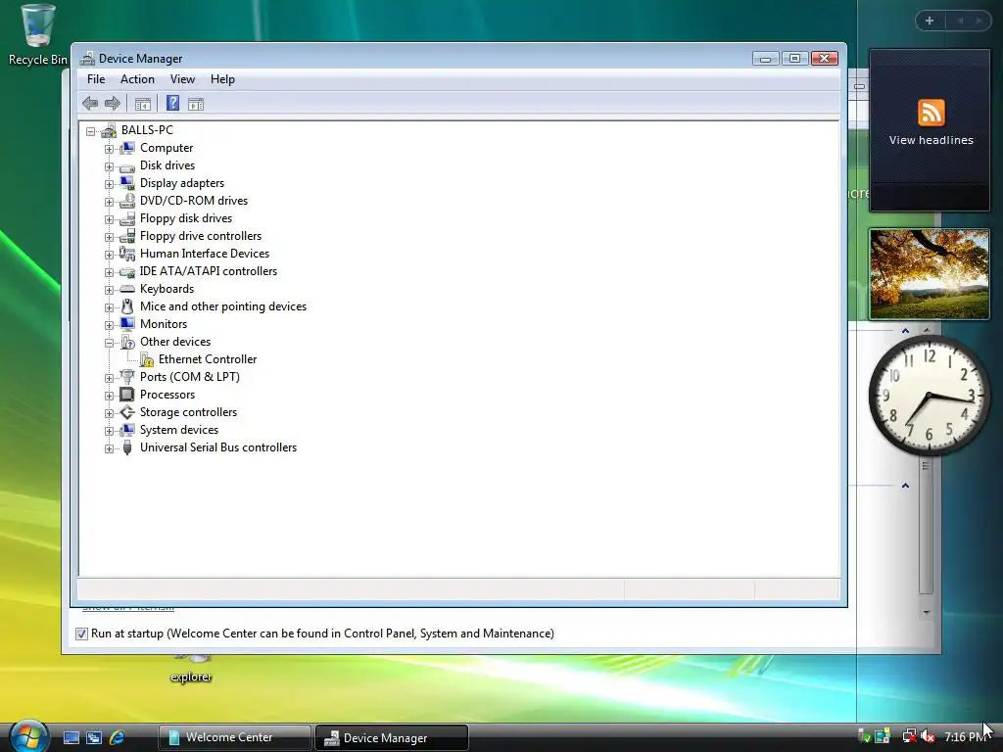Expand the Disk drives node

click(110, 166)
